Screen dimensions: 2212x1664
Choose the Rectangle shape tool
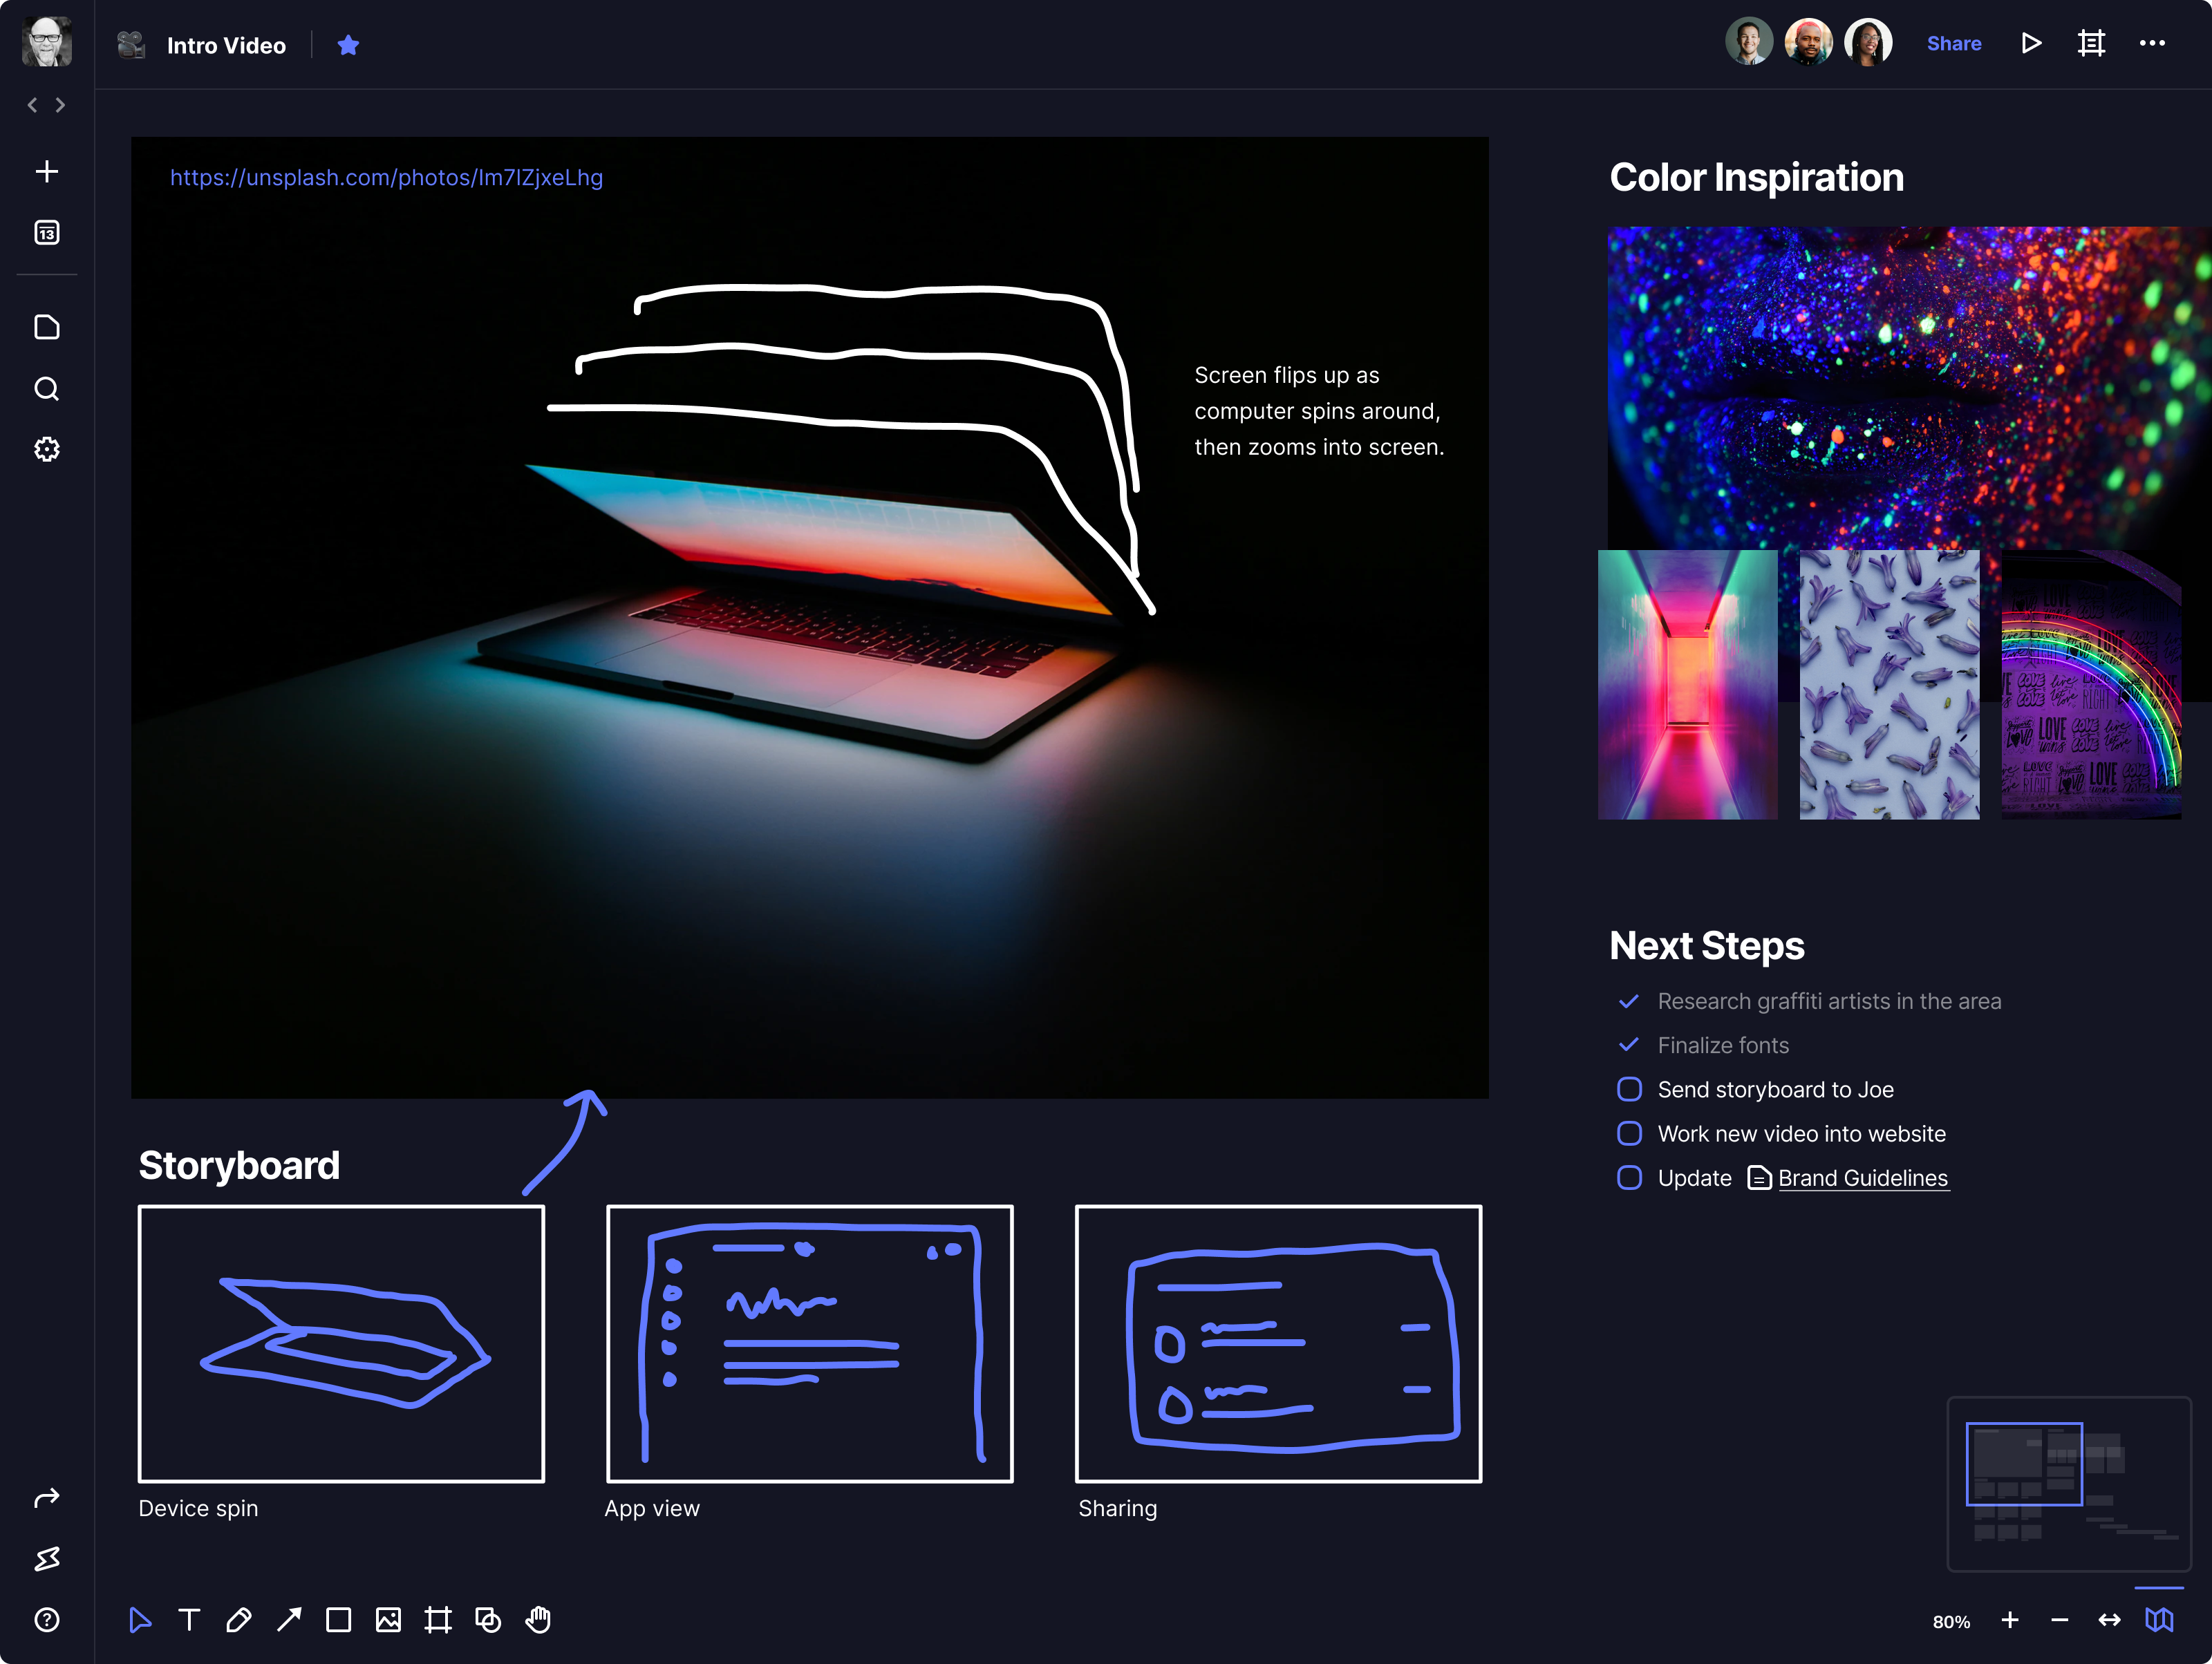(339, 1620)
